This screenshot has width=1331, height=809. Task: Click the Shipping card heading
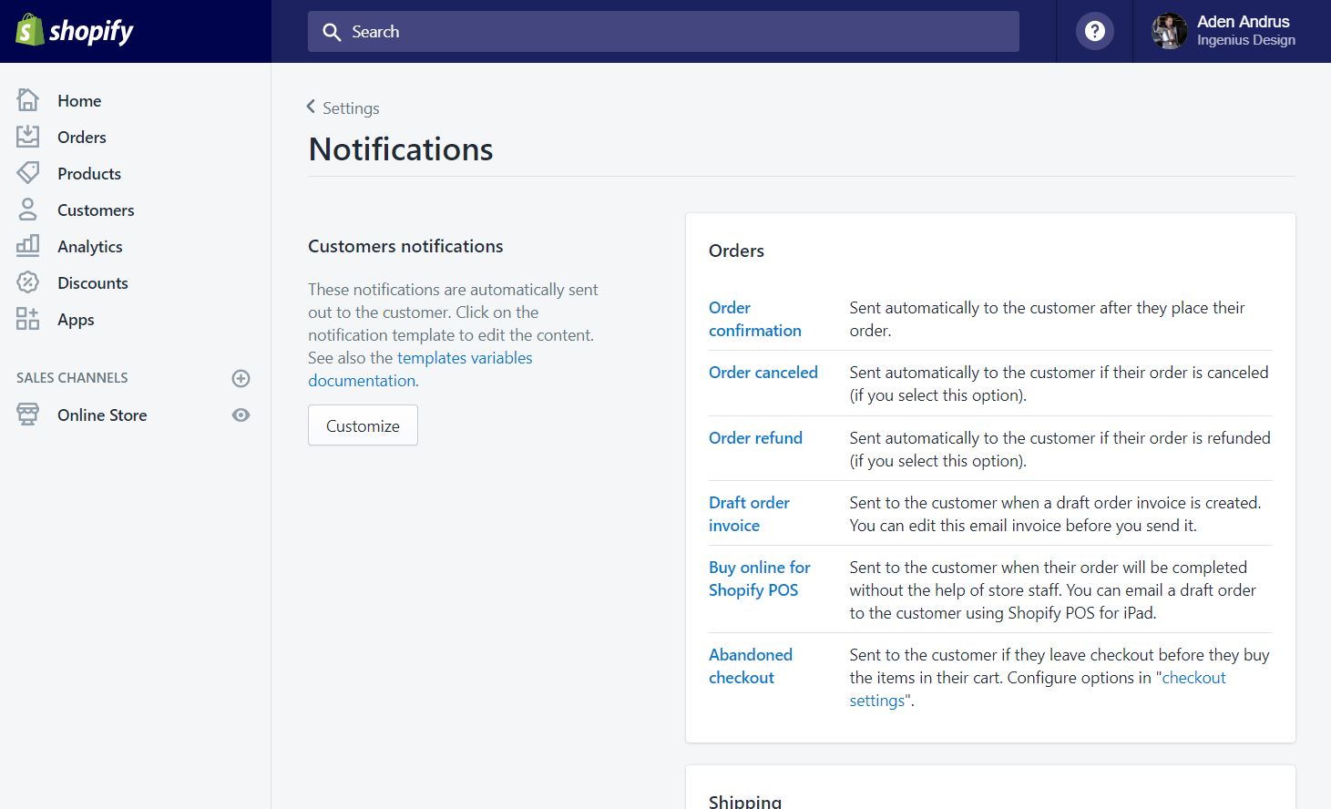745,801
